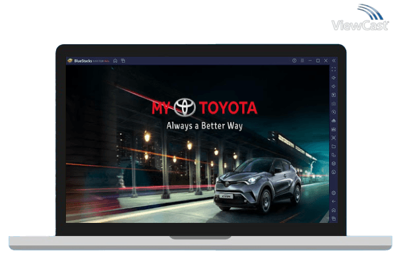The image size is (397, 273).
Task: Open game controls keyboard icon
Action: pos(334,104)
